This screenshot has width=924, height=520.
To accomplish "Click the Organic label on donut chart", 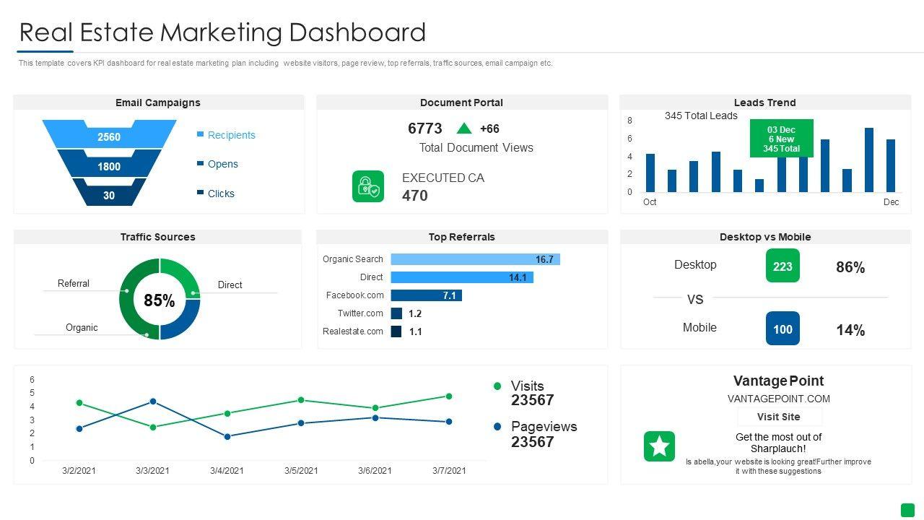I will (82, 328).
